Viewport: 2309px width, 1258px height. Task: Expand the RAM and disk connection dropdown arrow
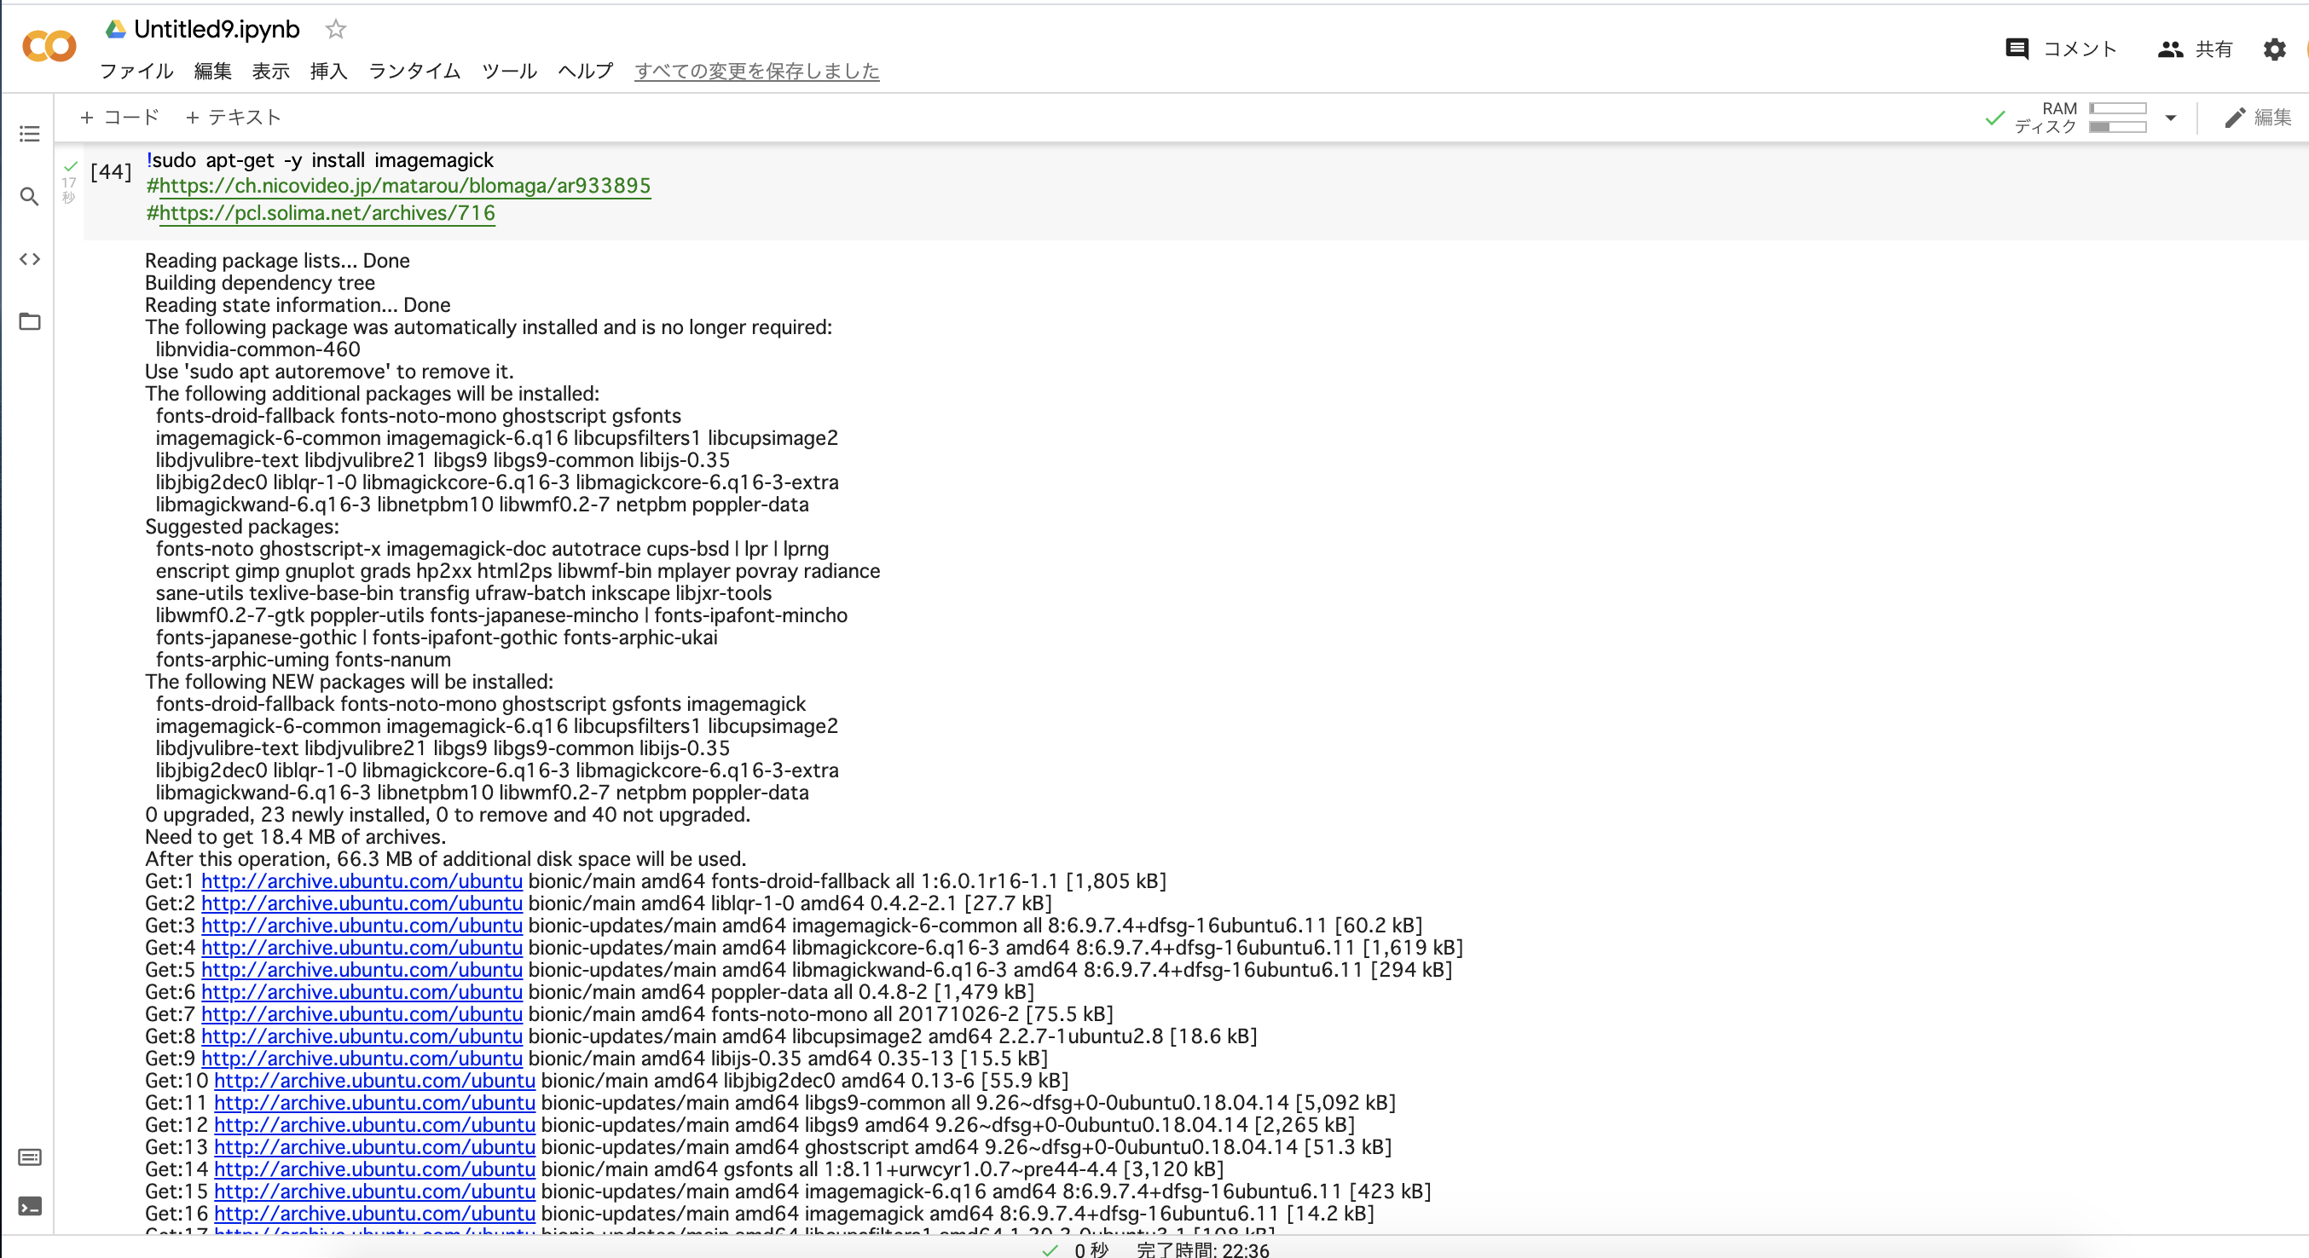click(2170, 118)
